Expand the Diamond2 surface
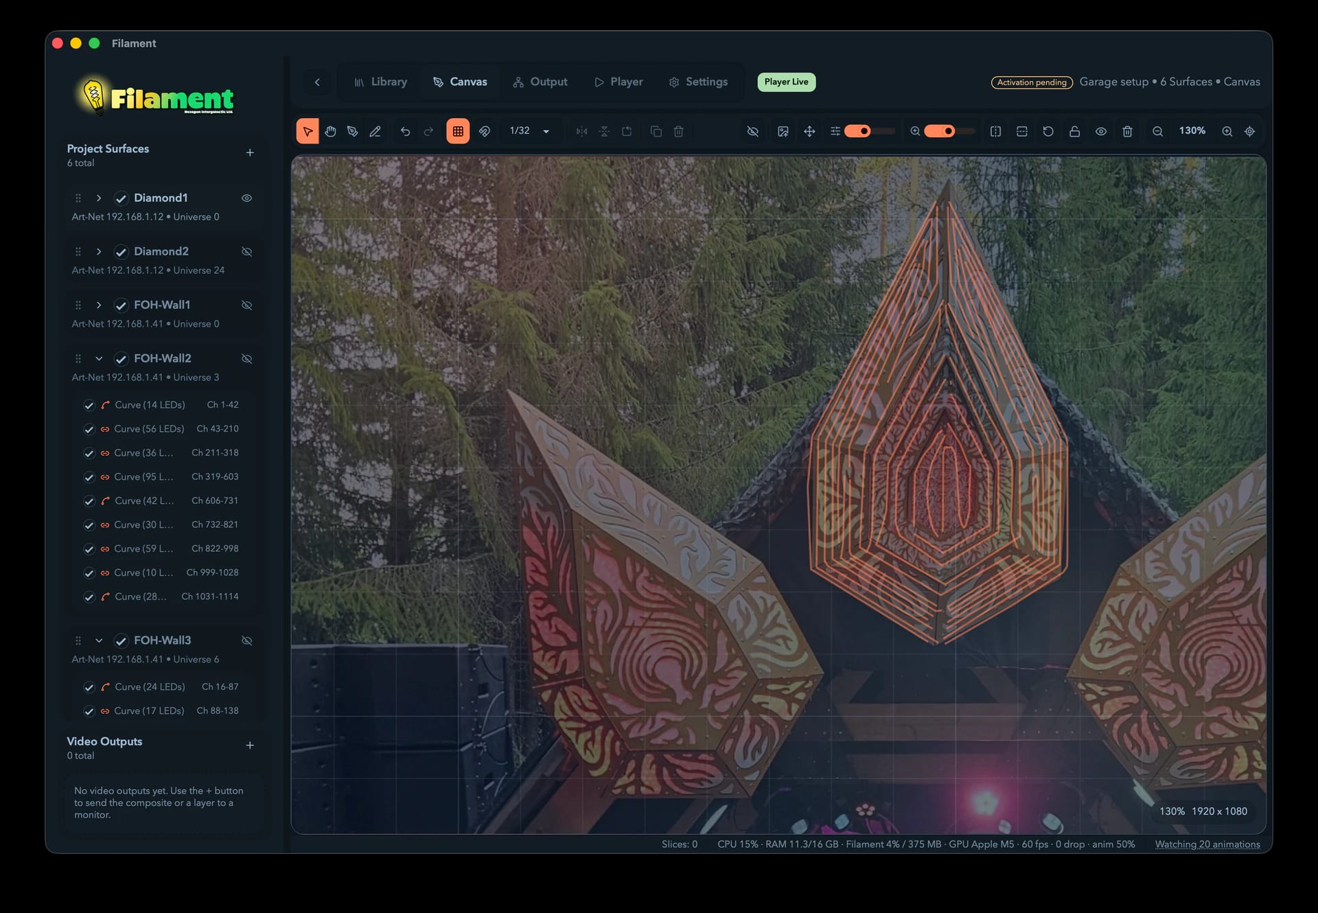1318x913 pixels. (x=99, y=251)
